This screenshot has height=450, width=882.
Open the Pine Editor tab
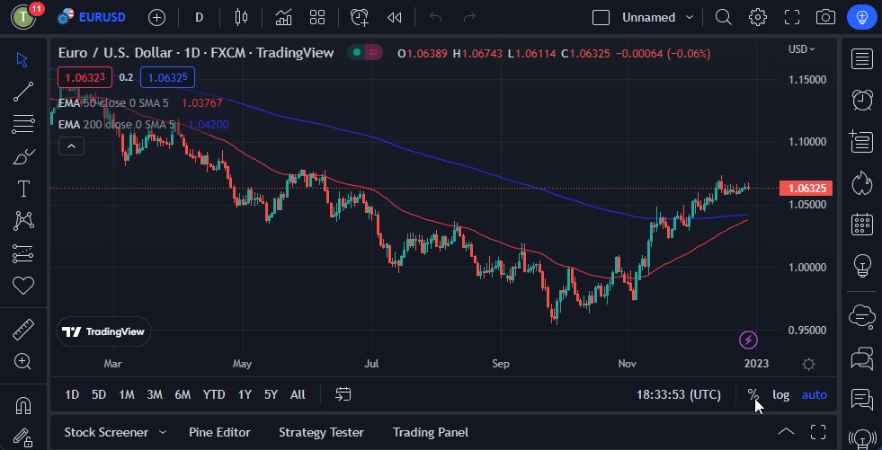click(219, 432)
